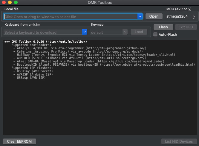Click the Halfkay (Teensy, Ergodox EZ) line
Screen dimensions: 199x146
point(94,55)
